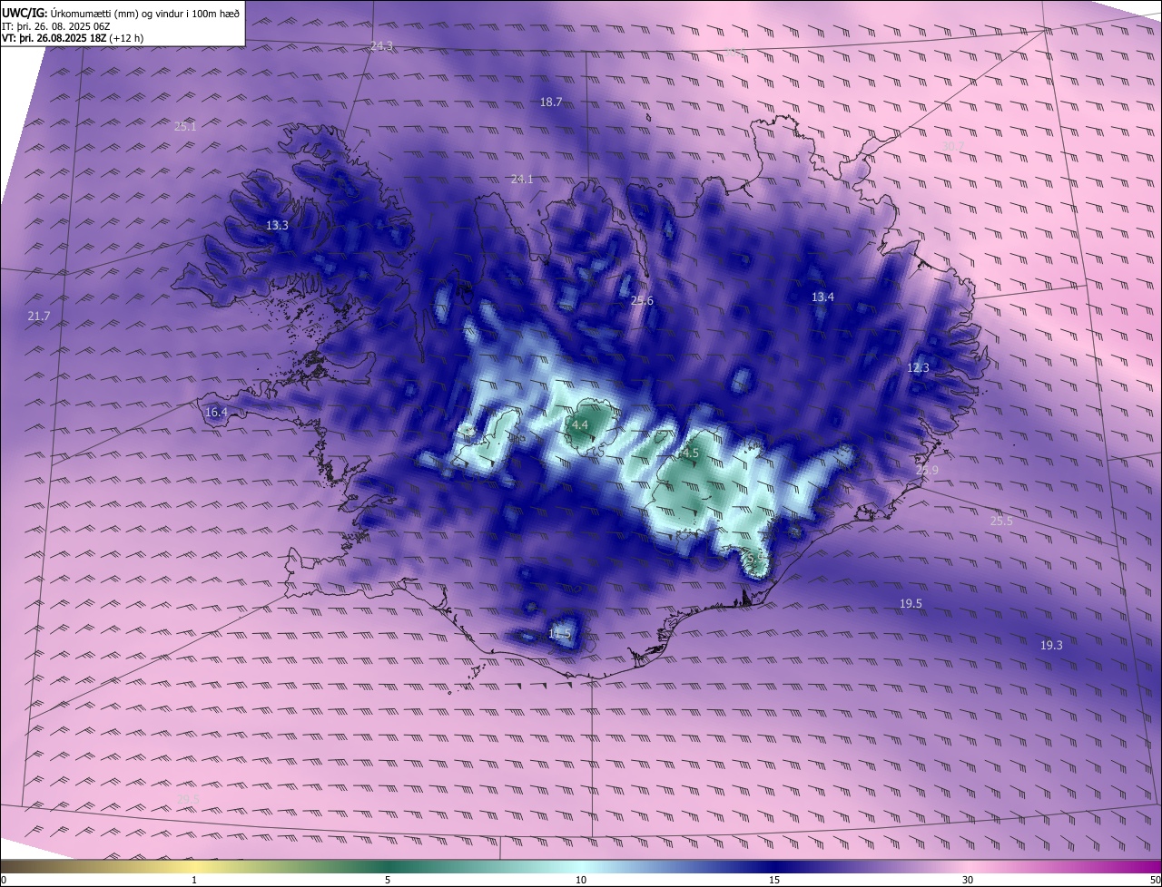
Task: Click the 25.1 value label on map
Action: pos(185,127)
